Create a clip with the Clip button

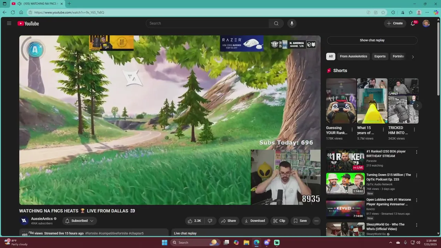point(279,221)
